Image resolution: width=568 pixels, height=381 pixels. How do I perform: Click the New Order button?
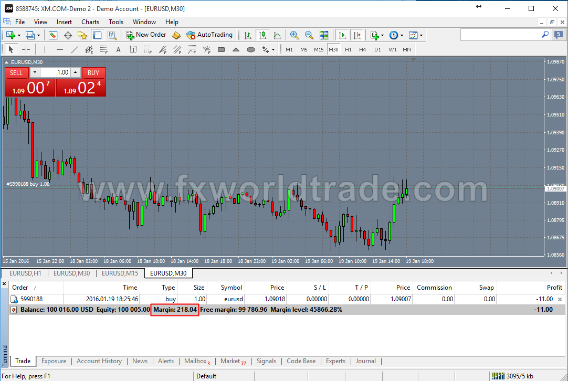coord(146,35)
